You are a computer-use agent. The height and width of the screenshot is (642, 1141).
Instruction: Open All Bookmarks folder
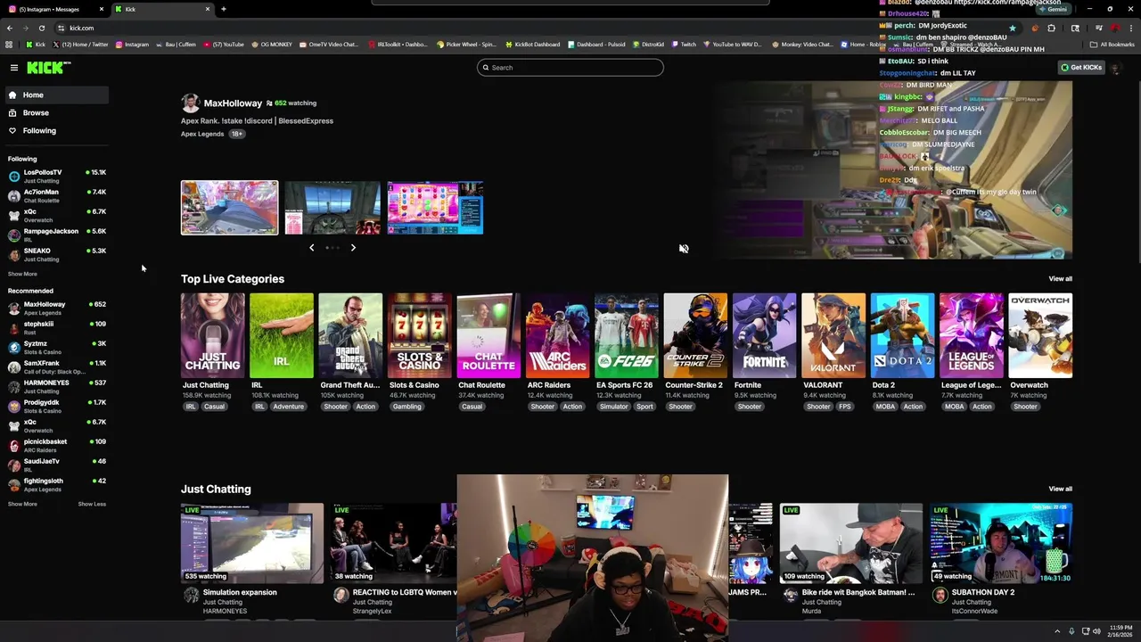point(1112,44)
